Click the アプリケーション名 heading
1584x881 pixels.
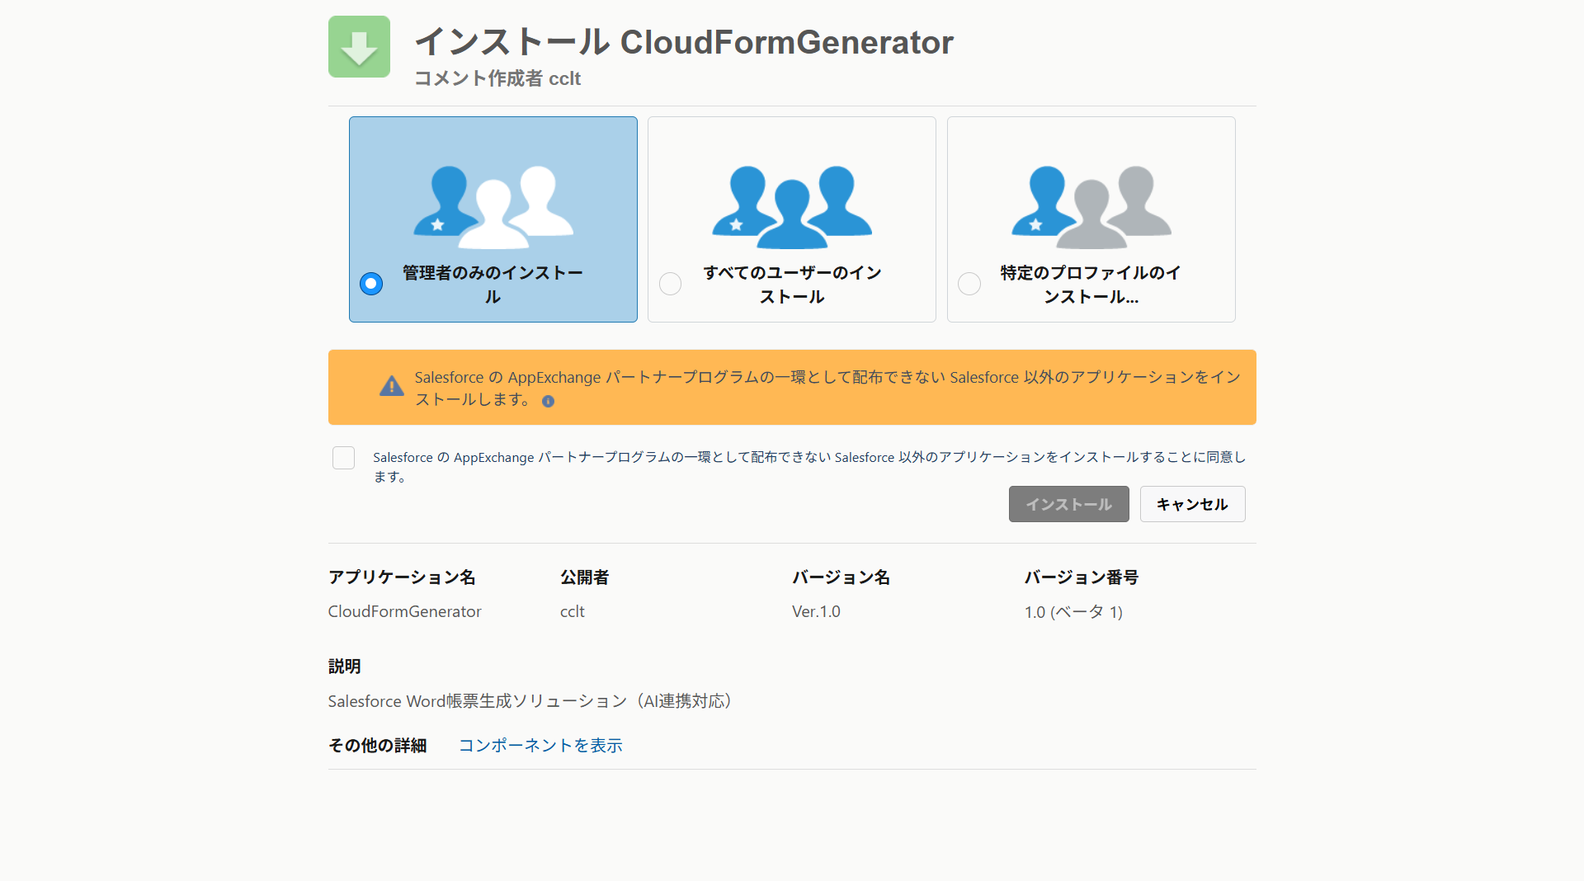click(402, 577)
